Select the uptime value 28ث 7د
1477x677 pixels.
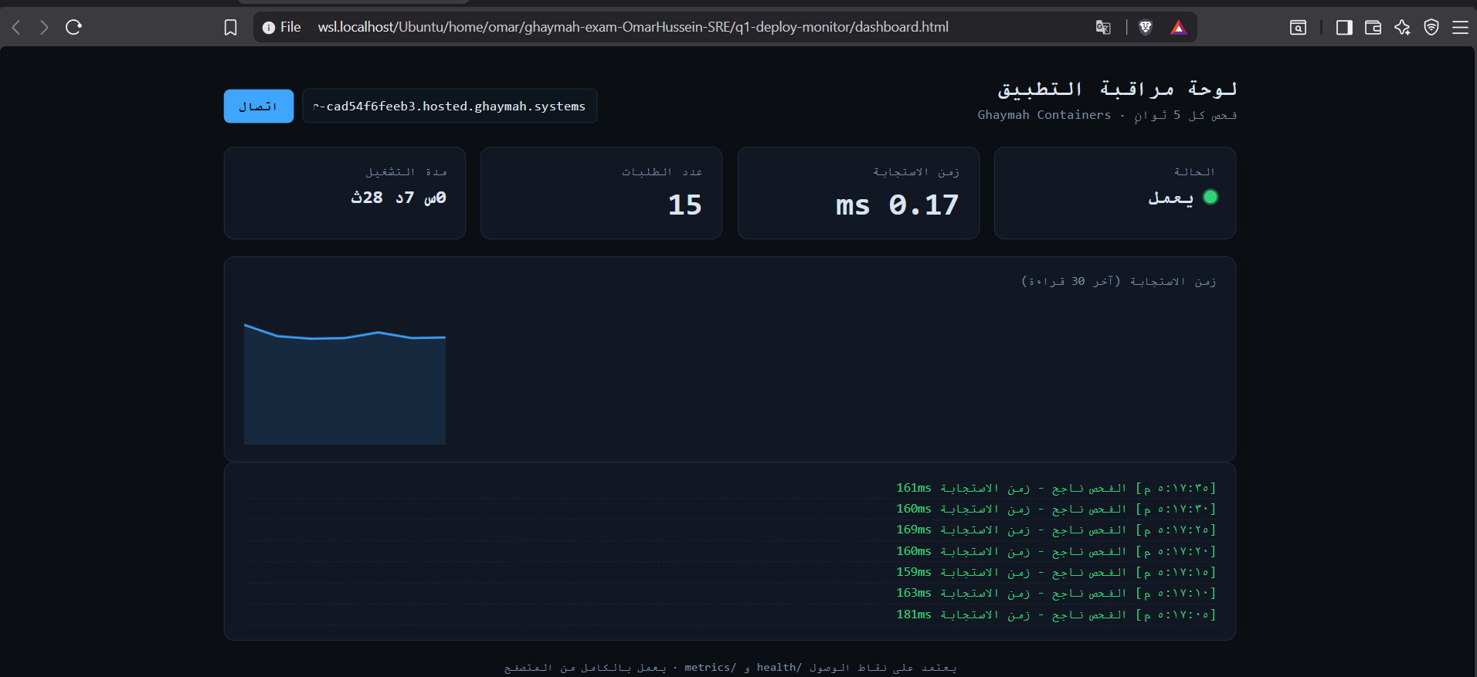pyautogui.click(x=399, y=198)
